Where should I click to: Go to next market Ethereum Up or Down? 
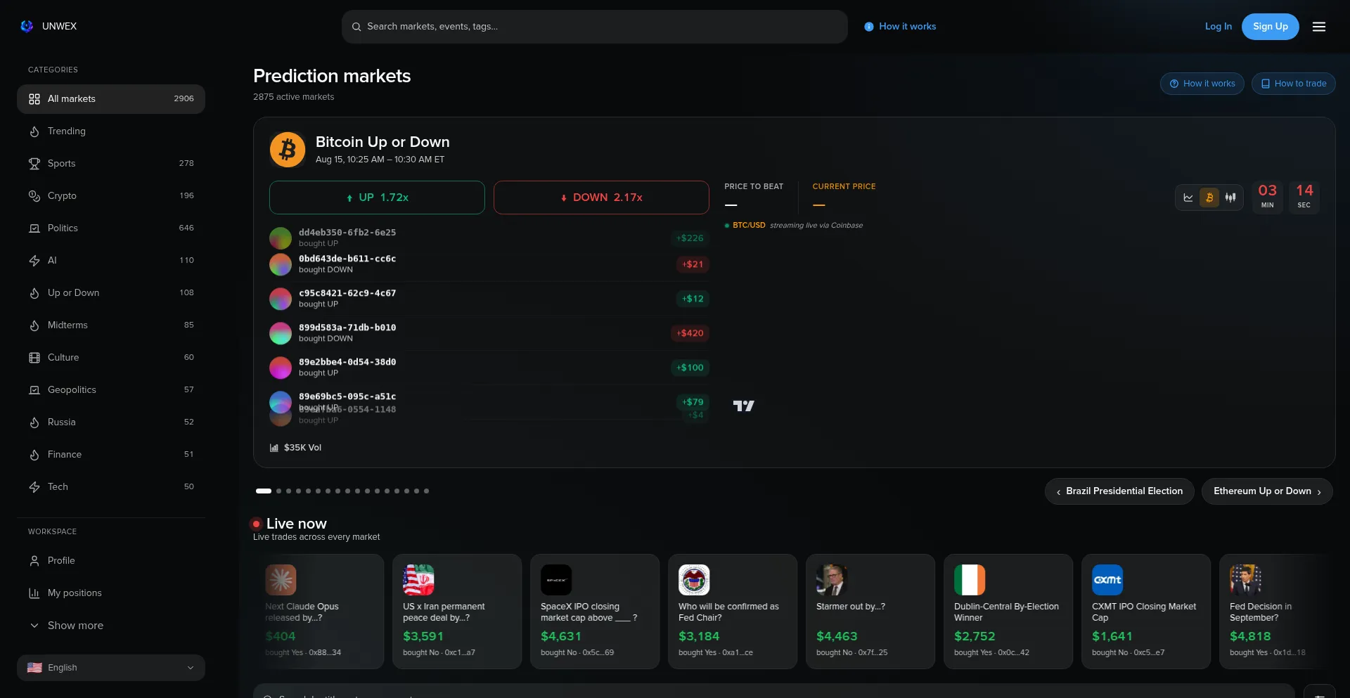(x=1267, y=491)
